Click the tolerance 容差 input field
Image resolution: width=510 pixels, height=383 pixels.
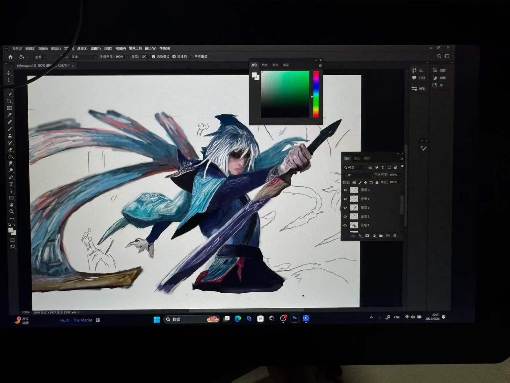[x=144, y=57]
